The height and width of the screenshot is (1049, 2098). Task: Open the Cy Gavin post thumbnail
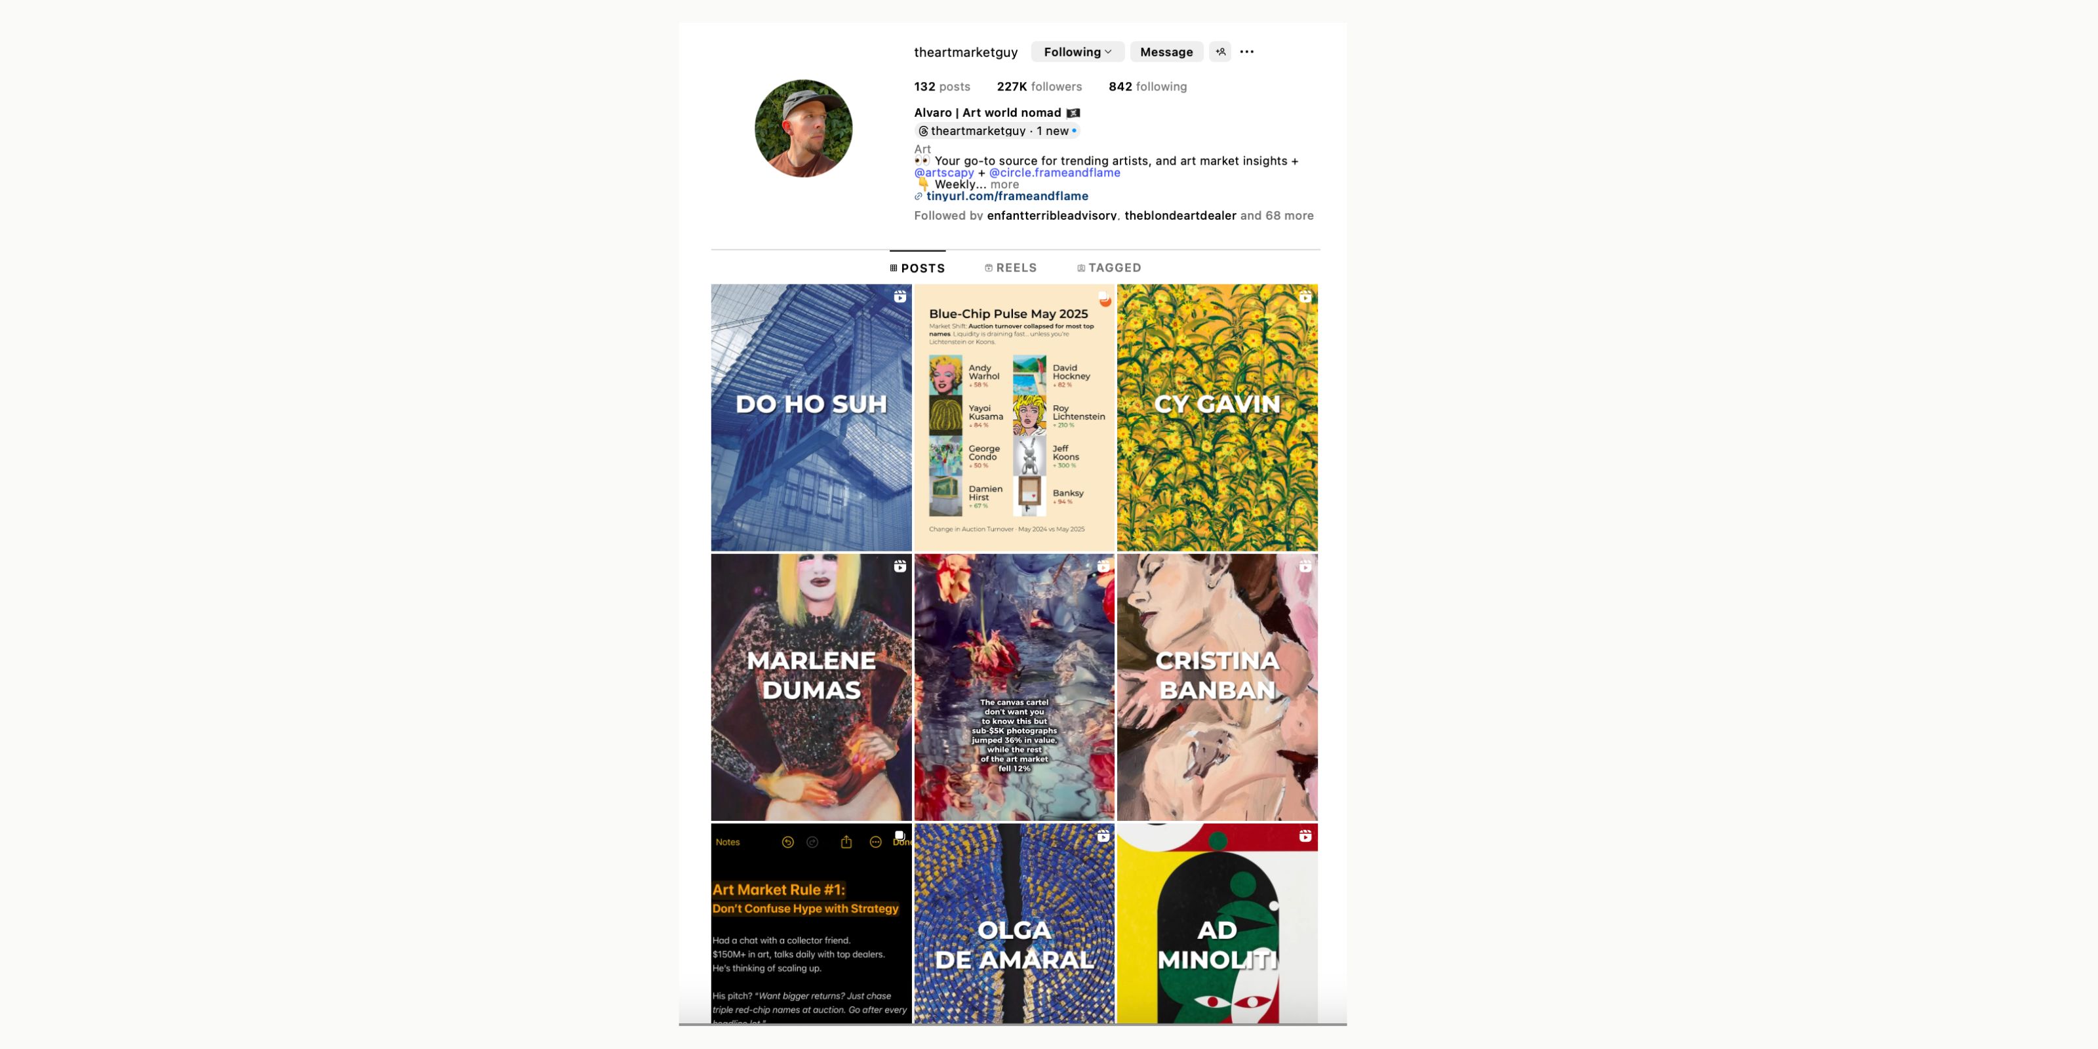coord(1217,418)
